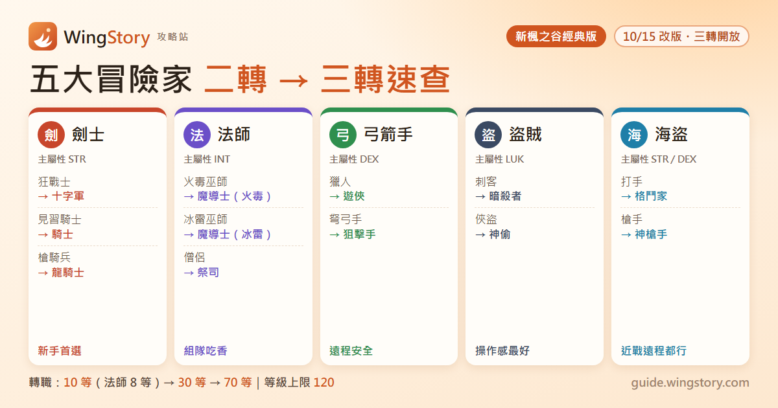Click the 獵人 job row
Viewport: 778px width, 408px height.
coord(340,182)
